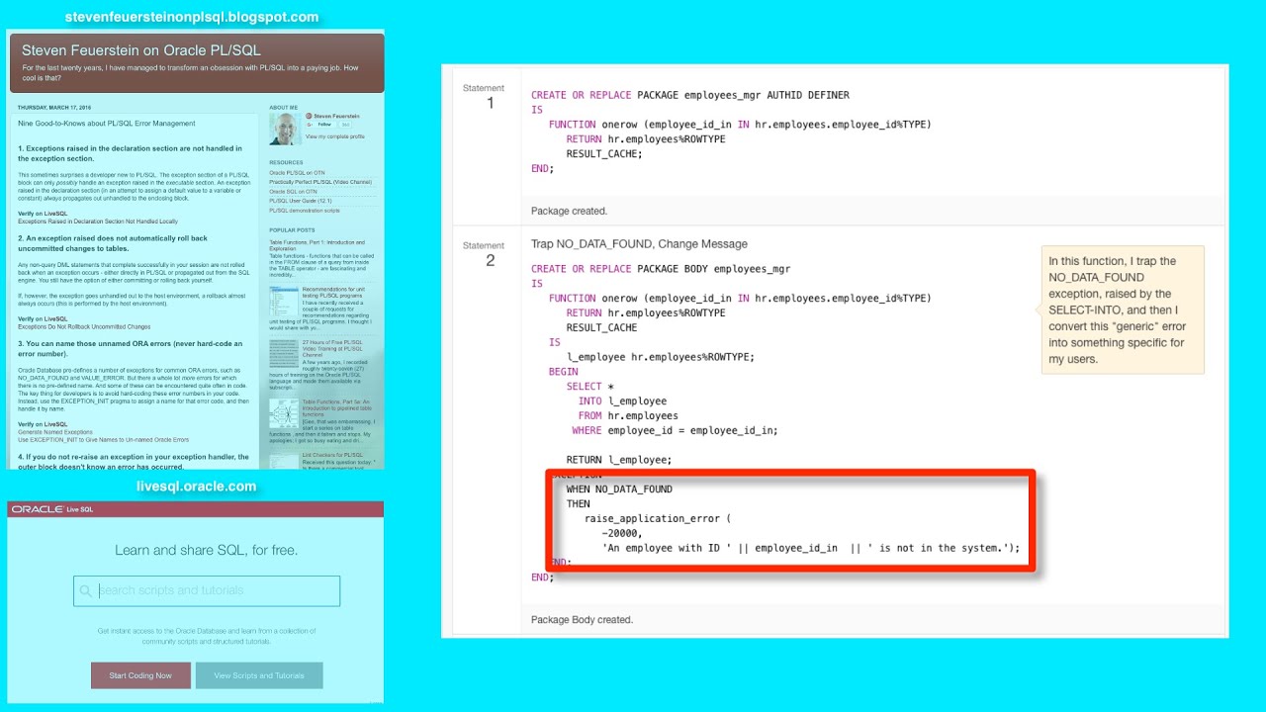Open the 'Generate Named Exceptions' LiveSQL link
The height and width of the screenshot is (712, 1266).
[x=55, y=432]
